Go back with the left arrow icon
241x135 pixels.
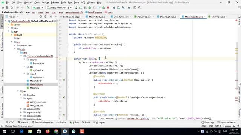[x=18, y=7]
